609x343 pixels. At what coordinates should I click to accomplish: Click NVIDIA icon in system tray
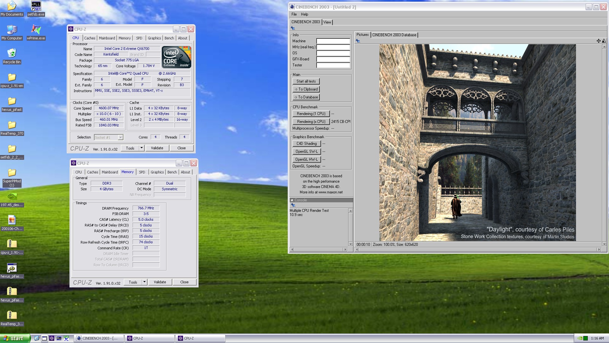point(580,338)
